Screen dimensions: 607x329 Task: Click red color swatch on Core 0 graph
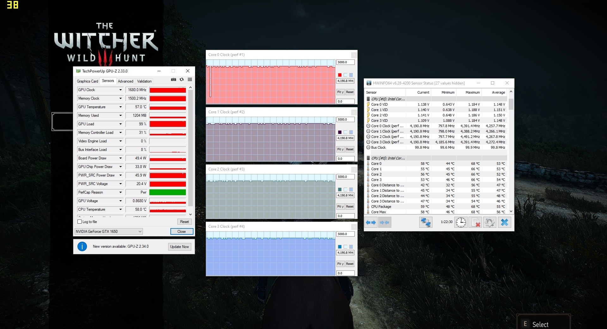[340, 75]
